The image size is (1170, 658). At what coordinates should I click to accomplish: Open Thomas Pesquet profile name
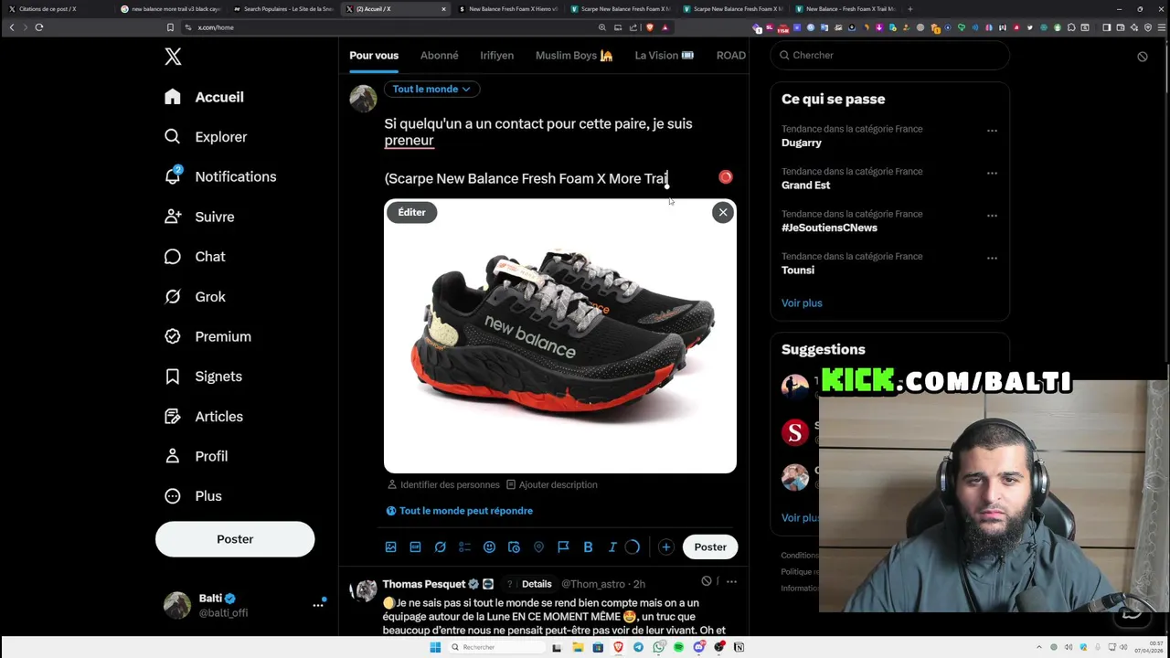424,584
